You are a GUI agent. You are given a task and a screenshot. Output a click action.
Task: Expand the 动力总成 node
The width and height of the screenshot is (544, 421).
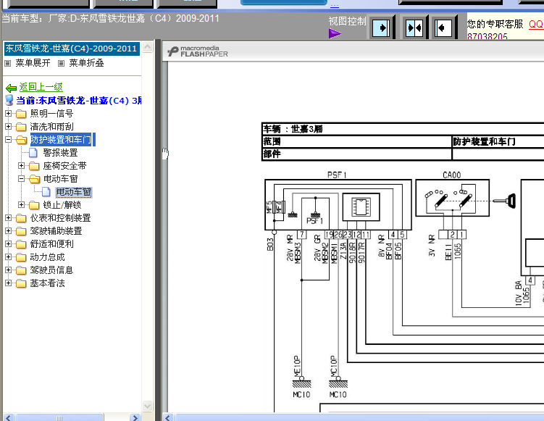point(8,257)
